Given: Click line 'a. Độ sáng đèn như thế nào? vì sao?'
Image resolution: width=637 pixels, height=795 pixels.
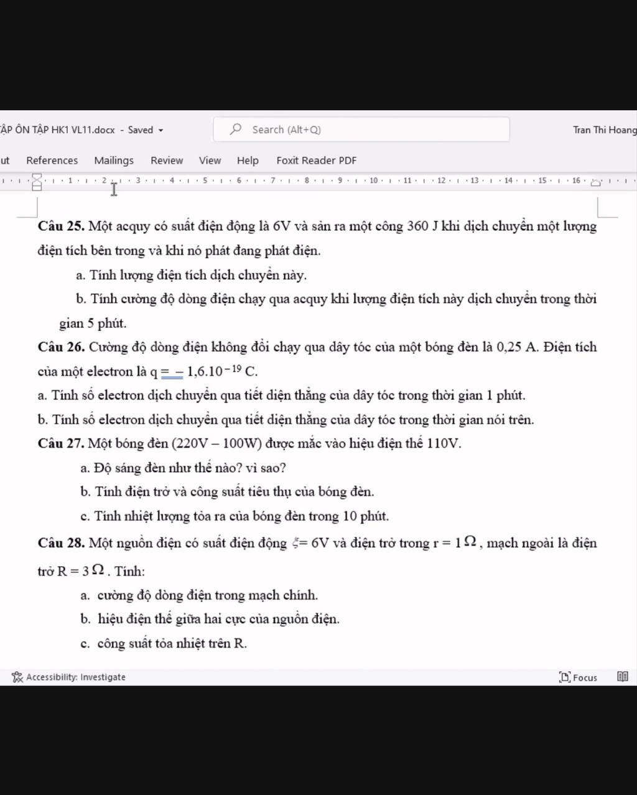Looking at the screenshot, I should [x=183, y=468].
